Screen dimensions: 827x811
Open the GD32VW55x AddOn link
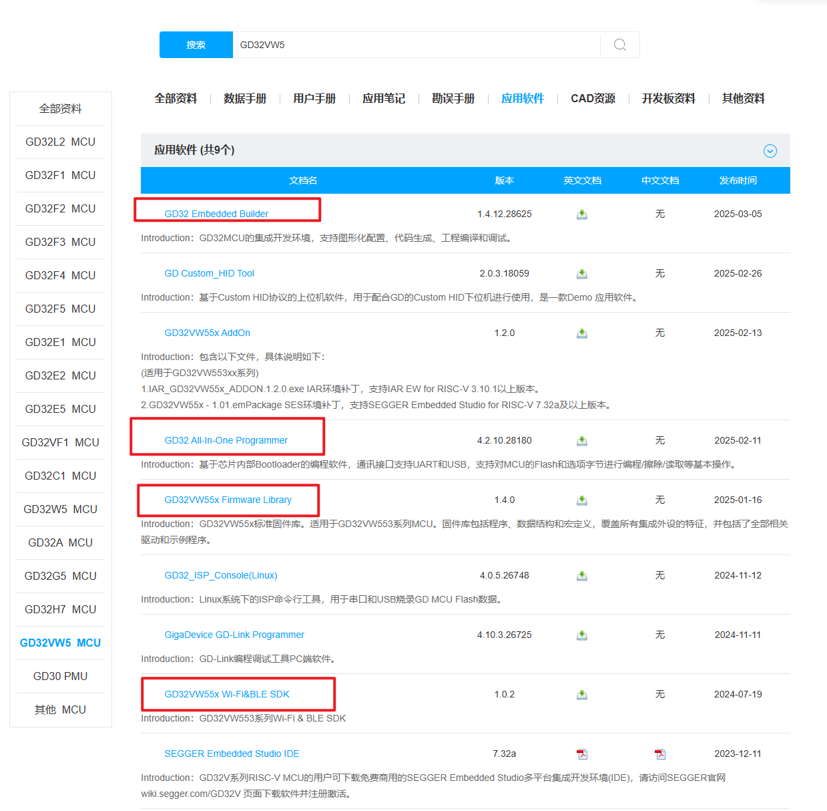point(207,333)
